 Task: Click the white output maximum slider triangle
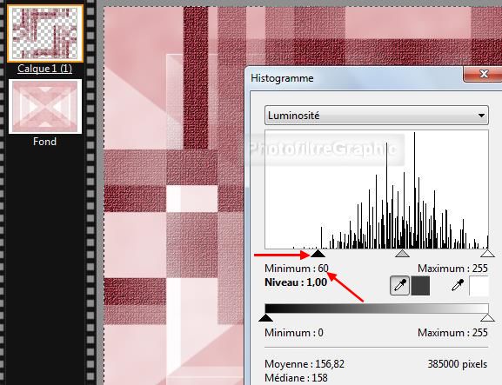click(487, 317)
